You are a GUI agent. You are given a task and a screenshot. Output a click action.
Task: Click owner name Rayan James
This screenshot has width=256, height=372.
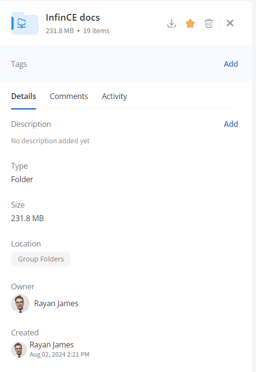[x=56, y=303]
